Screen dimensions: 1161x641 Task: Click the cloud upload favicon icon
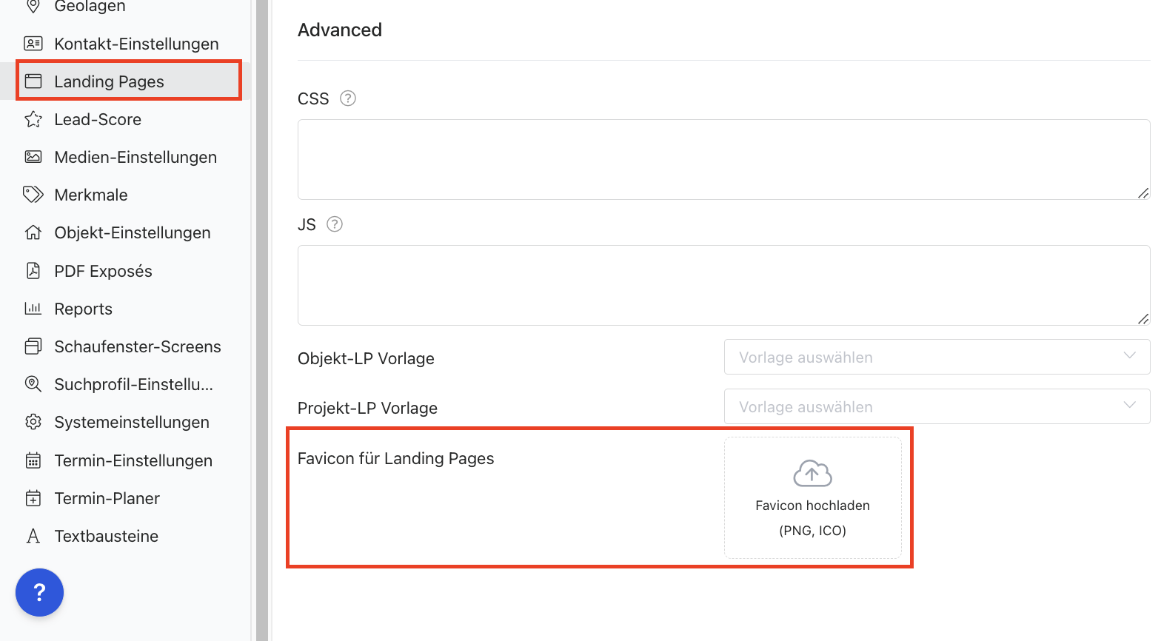[x=812, y=474]
